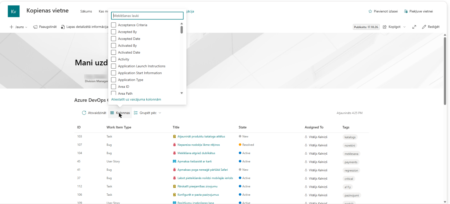This screenshot has width=450, height=204.
Task: Expand the Grupēt pēc dropdown chevron
Action: click(x=160, y=113)
